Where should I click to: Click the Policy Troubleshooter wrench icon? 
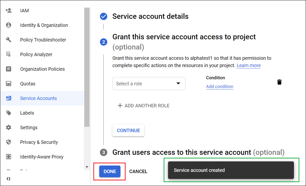pos(8,40)
